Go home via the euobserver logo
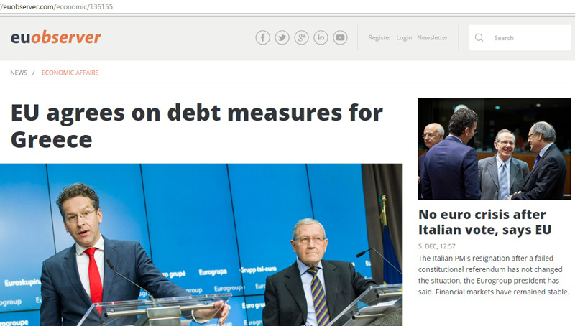This screenshot has width=575, height=326. [55, 37]
